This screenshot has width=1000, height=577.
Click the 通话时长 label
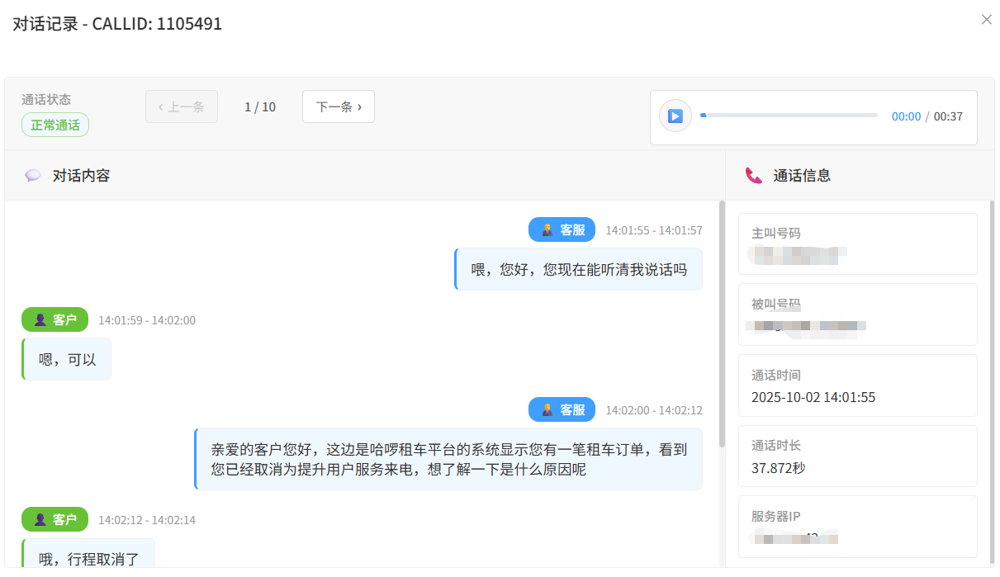click(x=776, y=445)
